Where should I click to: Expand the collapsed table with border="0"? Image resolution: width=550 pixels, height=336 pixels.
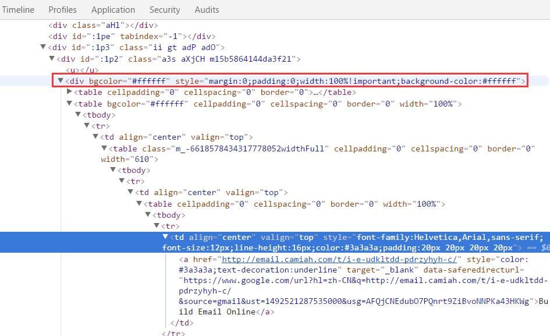click(69, 91)
